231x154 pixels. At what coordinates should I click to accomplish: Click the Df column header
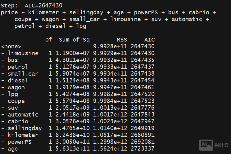pos(49,40)
